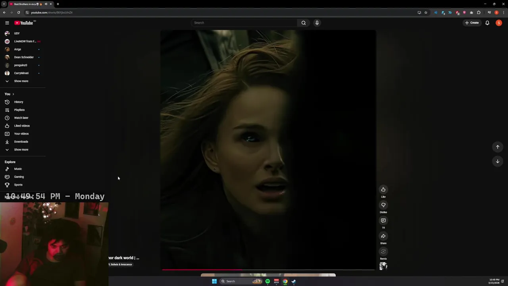Open Chrome profile avatar in toolbar
Viewport: 508px width, 286px height.
pos(496,12)
